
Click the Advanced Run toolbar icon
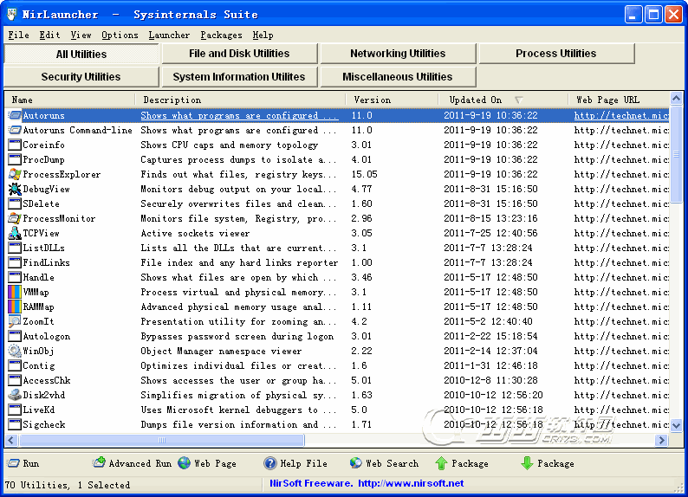click(99, 463)
